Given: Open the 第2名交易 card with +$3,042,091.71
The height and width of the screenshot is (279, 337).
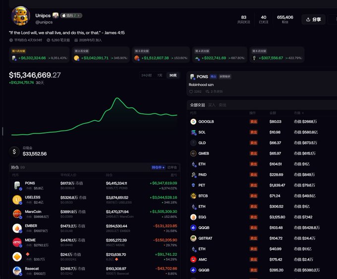Looking at the screenshot, I should click(x=101, y=55).
